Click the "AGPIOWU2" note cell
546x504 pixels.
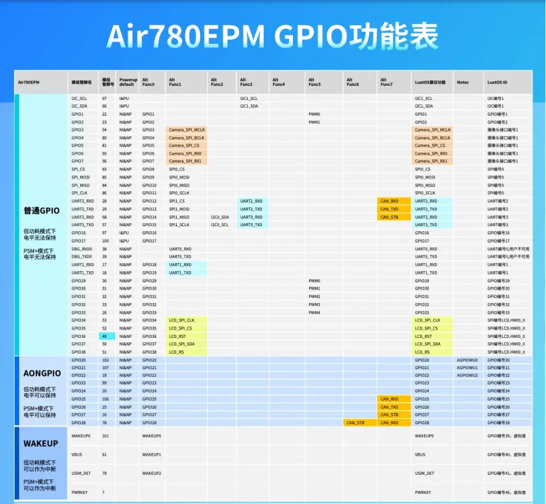[467, 375]
